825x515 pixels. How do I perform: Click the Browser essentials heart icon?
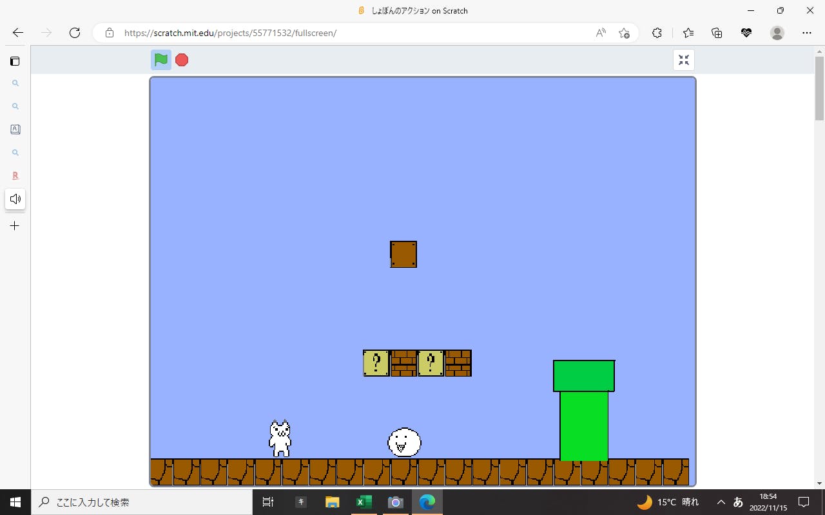[x=746, y=33]
